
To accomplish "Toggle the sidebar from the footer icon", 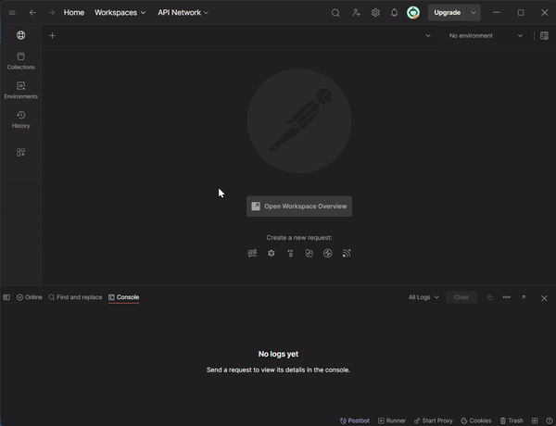I will (6, 297).
